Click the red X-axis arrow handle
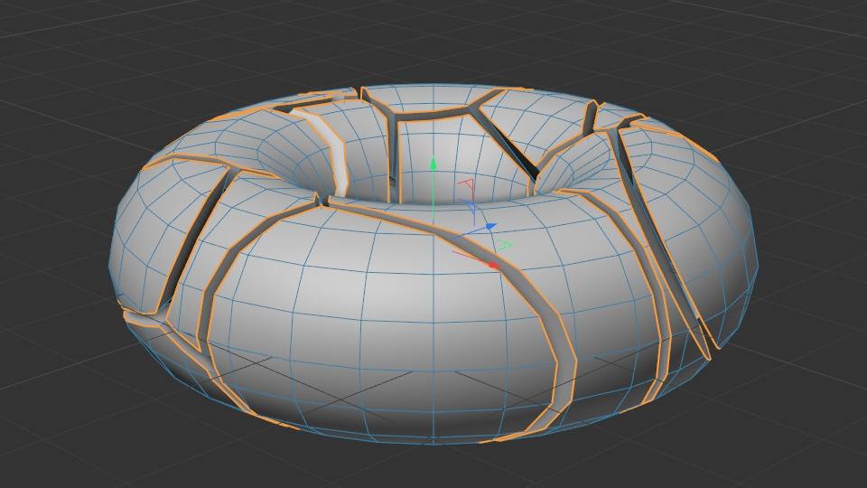This screenshot has width=867, height=488. (493, 265)
